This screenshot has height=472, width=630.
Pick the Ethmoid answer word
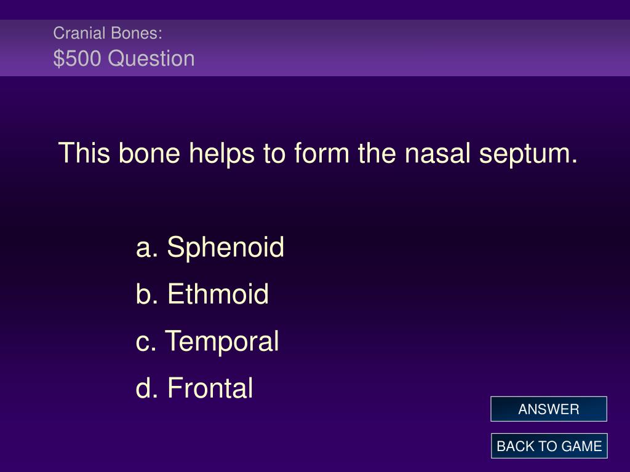click(x=218, y=294)
